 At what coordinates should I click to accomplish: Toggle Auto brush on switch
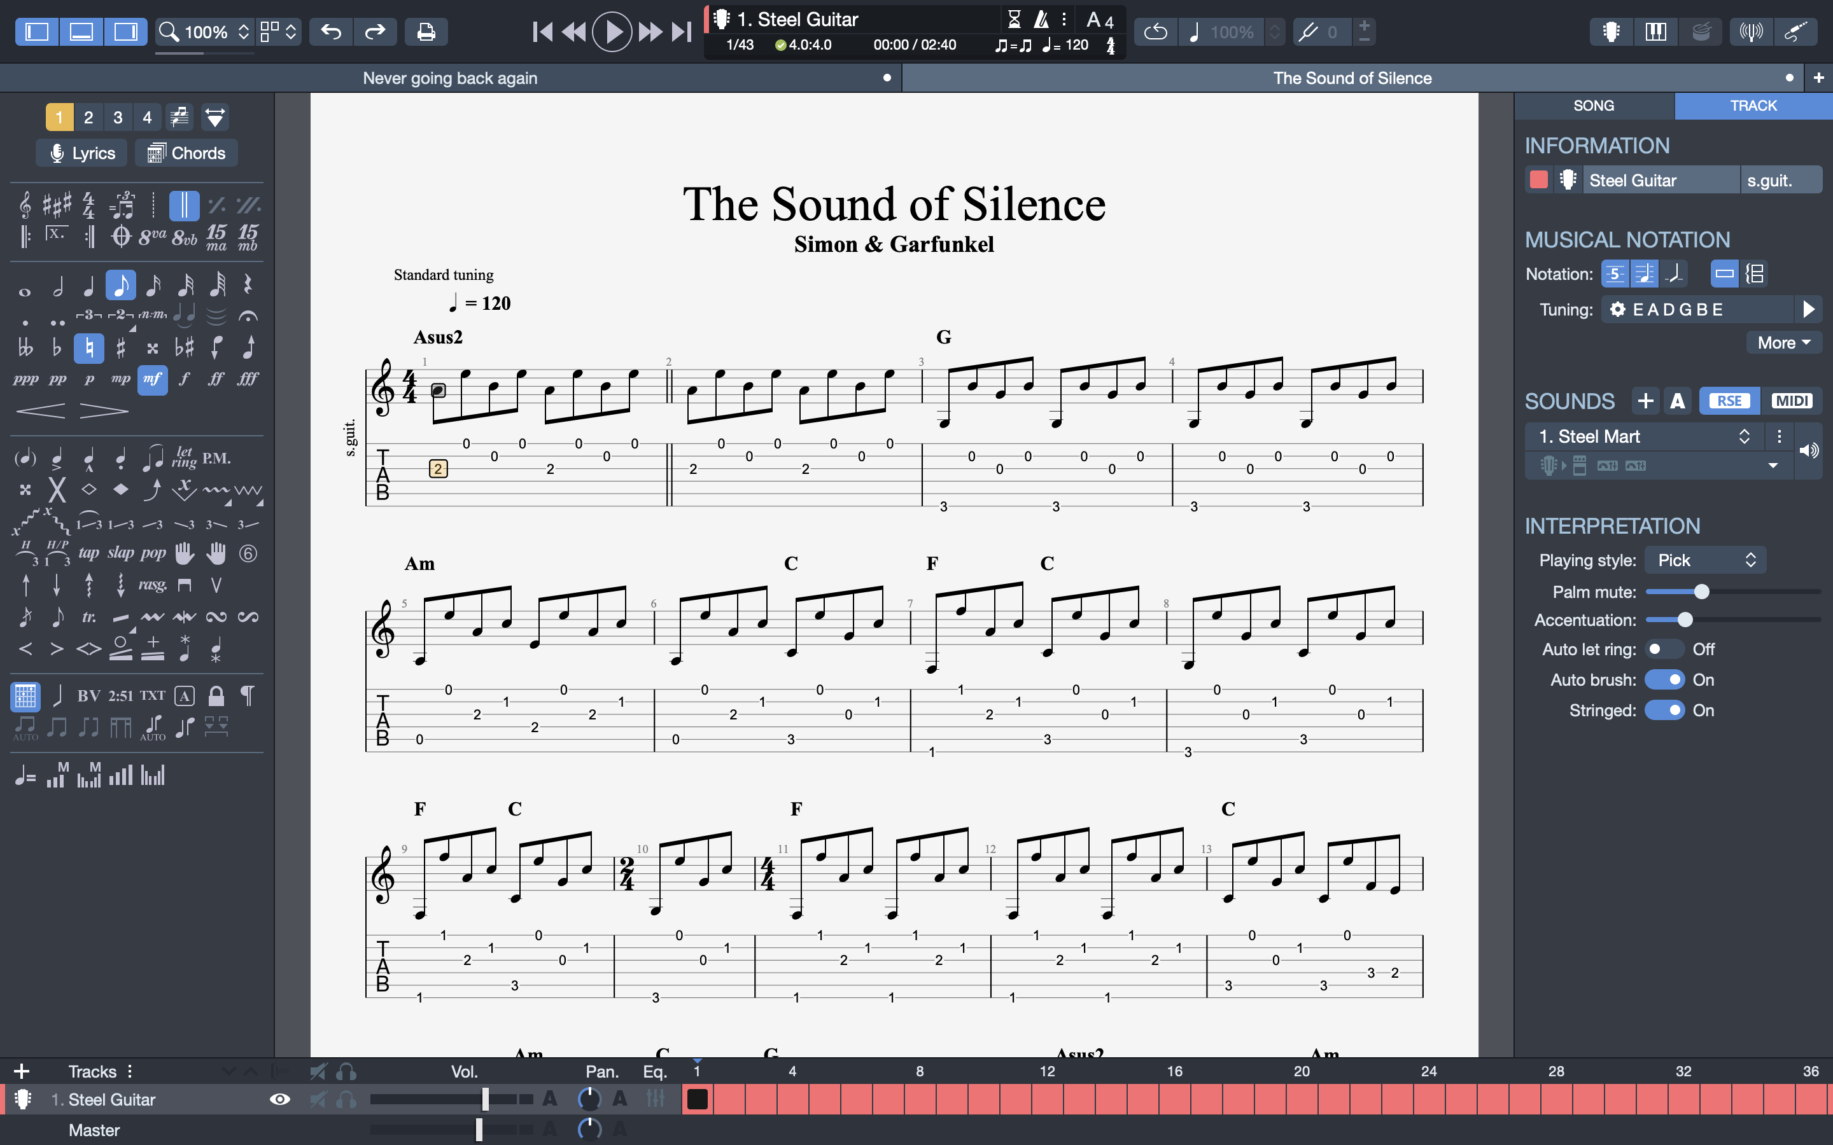1664,679
